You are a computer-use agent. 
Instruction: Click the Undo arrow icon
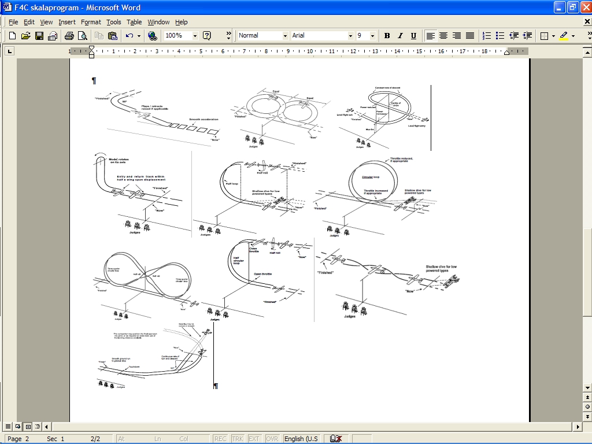[x=129, y=36]
